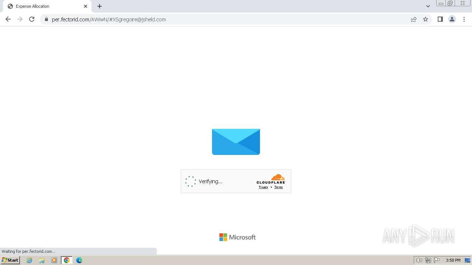Click the 3:58 PM clock
Image resolution: width=472 pixels, height=265 pixels.
453,260
